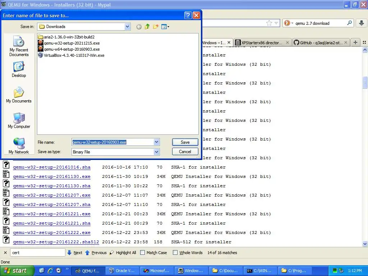Image resolution: width=368 pixels, height=276 pixels.
Task: Click the page scrollbar up arrow
Action: click(365, 50)
